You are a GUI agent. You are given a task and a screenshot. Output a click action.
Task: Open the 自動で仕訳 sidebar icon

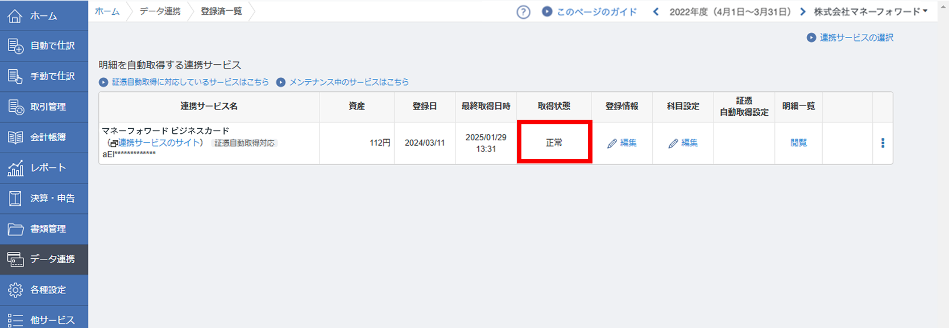point(15,46)
